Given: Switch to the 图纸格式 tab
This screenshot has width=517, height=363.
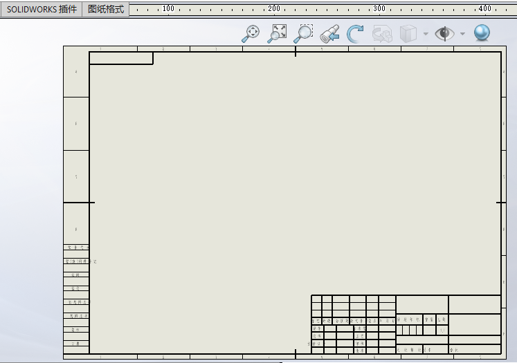Looking at the screenshot, I should [105, 9].
